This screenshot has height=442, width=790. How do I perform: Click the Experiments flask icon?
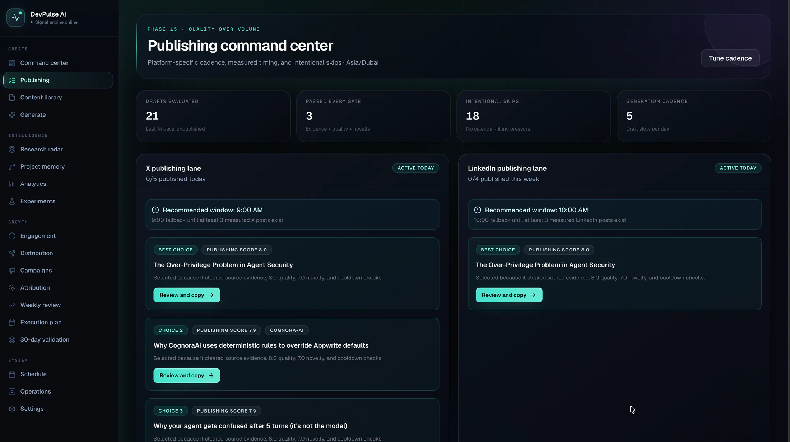pyautogui.click(x=12, y=201)
